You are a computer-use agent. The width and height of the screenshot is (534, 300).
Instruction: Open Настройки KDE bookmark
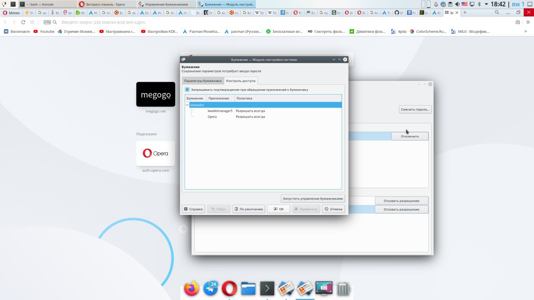(x=159, y=31)
